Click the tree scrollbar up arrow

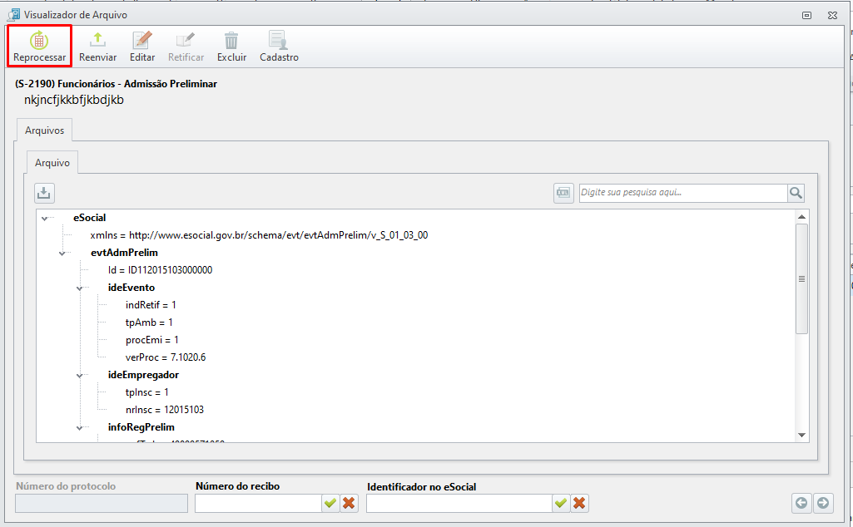(801, 217)
